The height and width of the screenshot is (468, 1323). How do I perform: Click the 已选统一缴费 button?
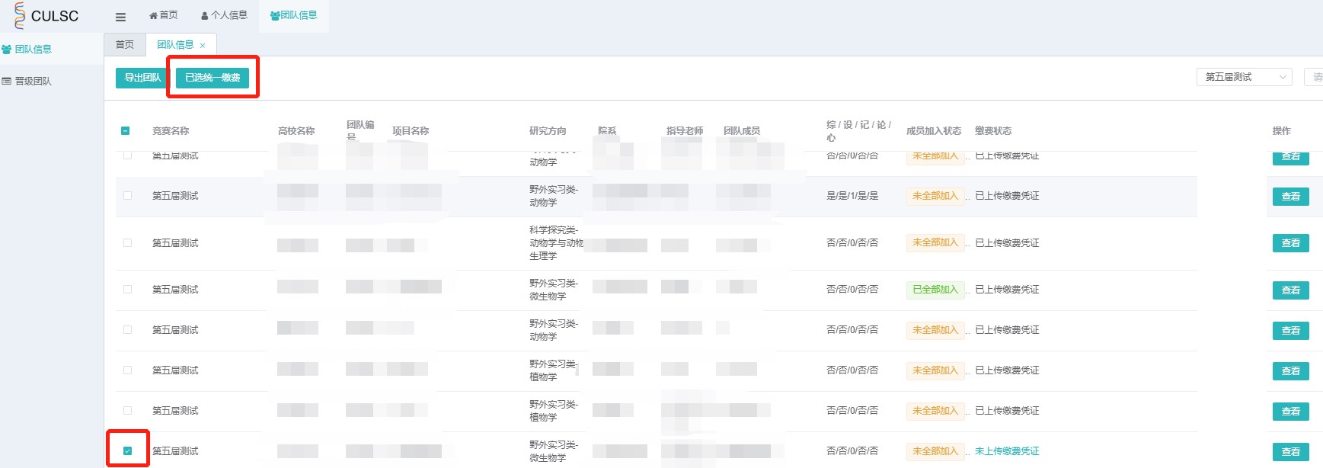click(x=213, y=78)
